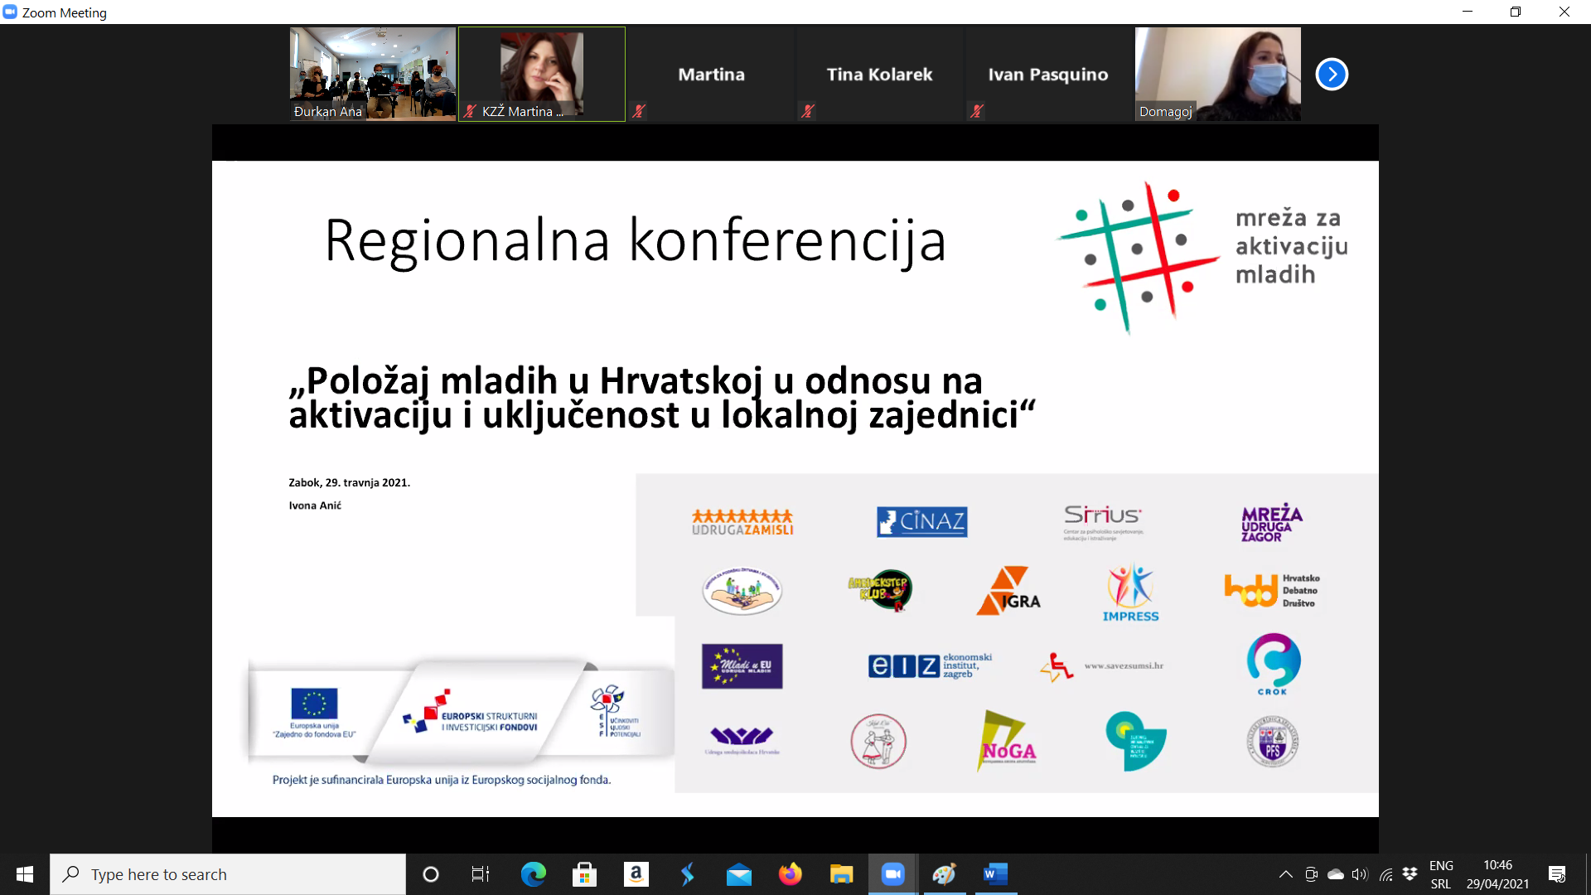The height and width of the screenshot is (895, 1591).
Task: Open the Amazon taskbar shortcut
Action: [x=636, y=874]
